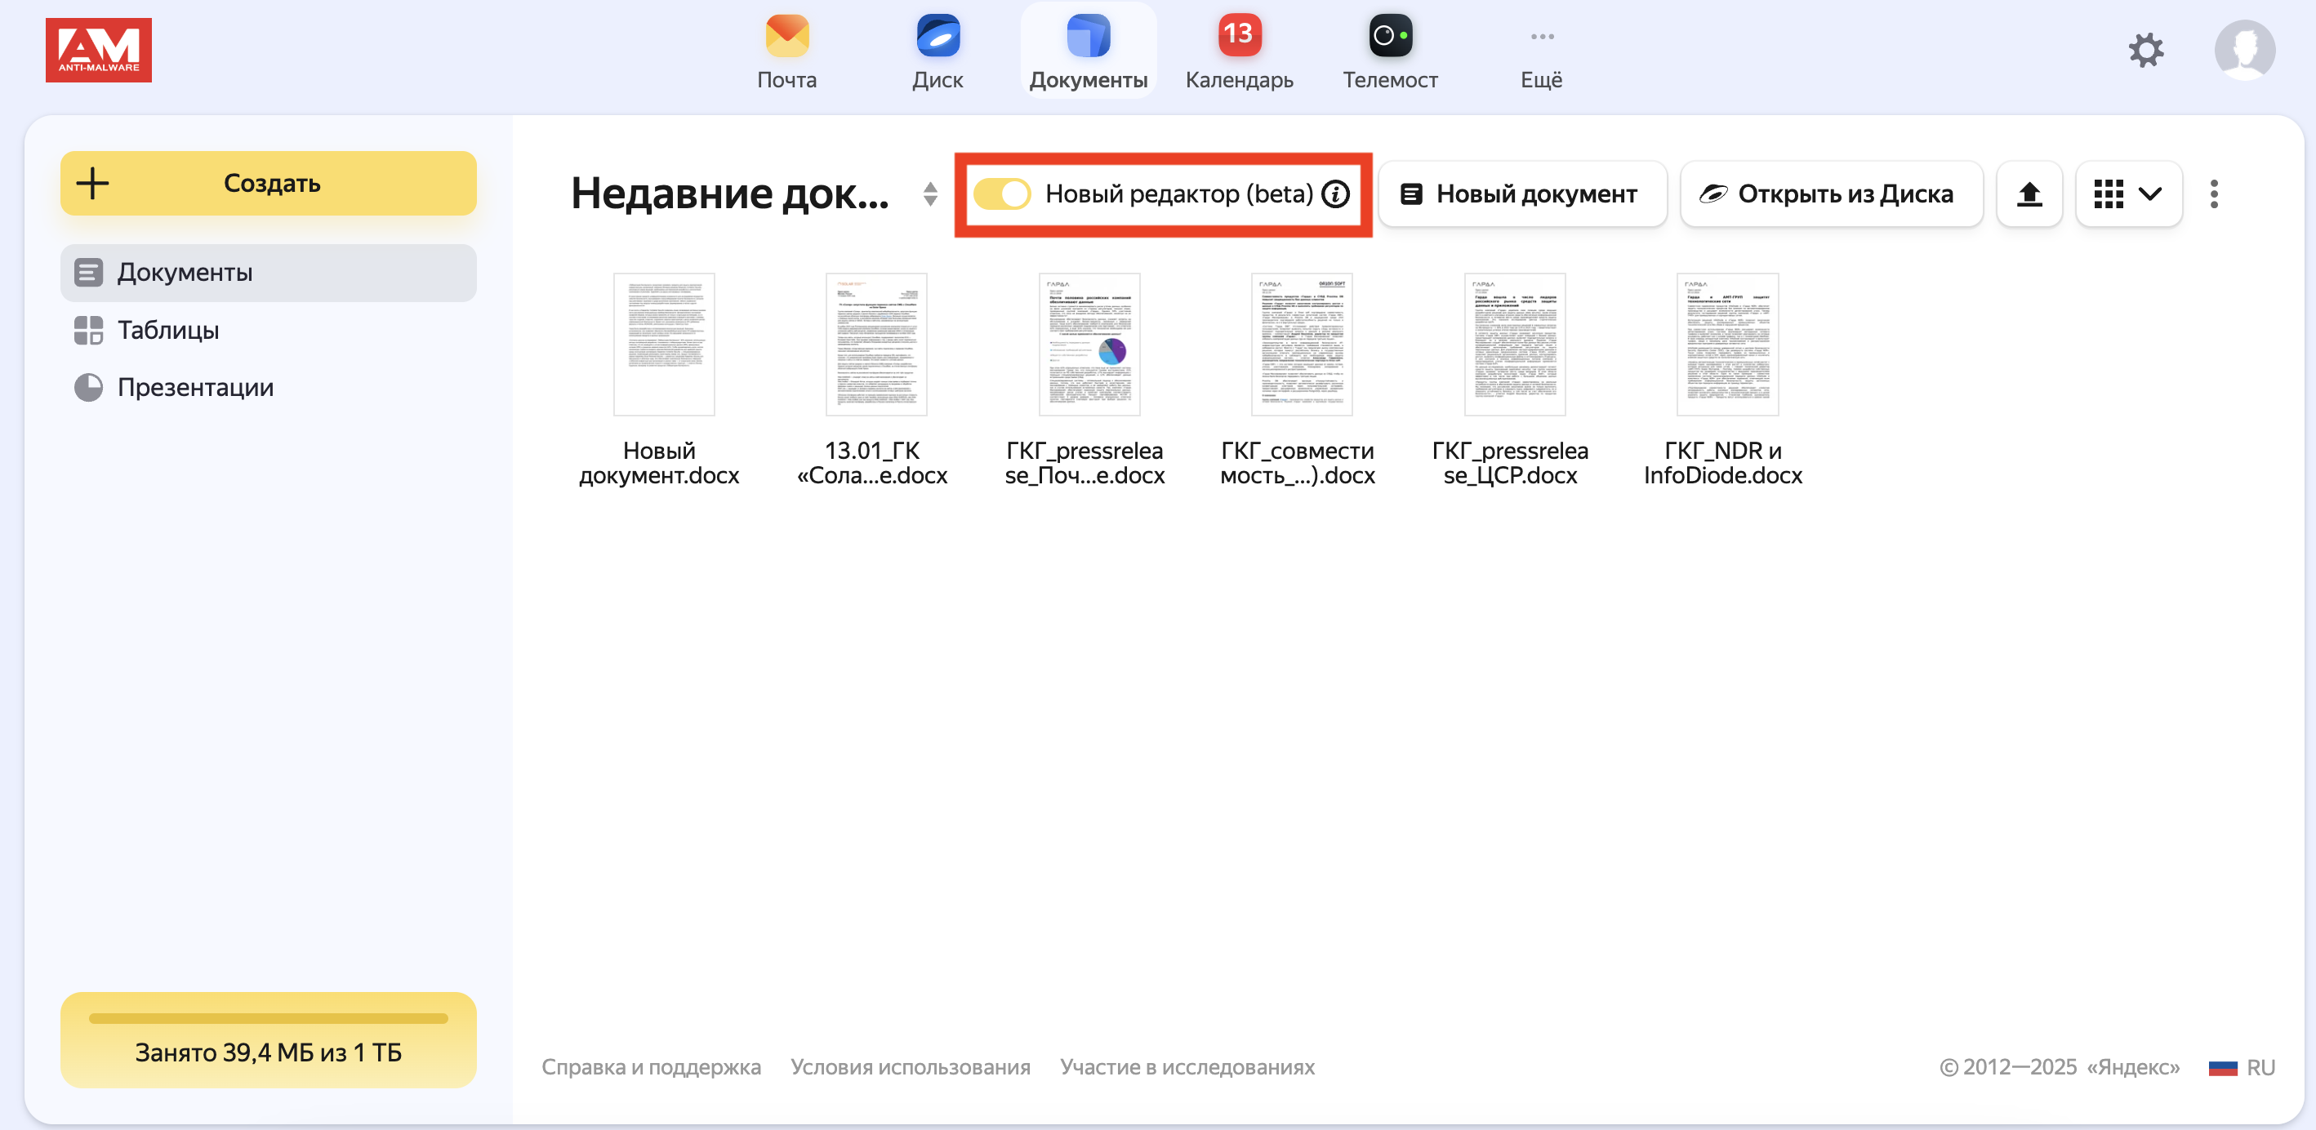
Task: Expand the Ещё services menu
Action: tap(1541, 52)
